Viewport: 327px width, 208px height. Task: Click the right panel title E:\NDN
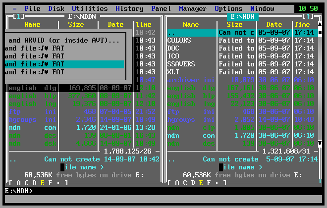pyautogui.click(x=243, y=16)
